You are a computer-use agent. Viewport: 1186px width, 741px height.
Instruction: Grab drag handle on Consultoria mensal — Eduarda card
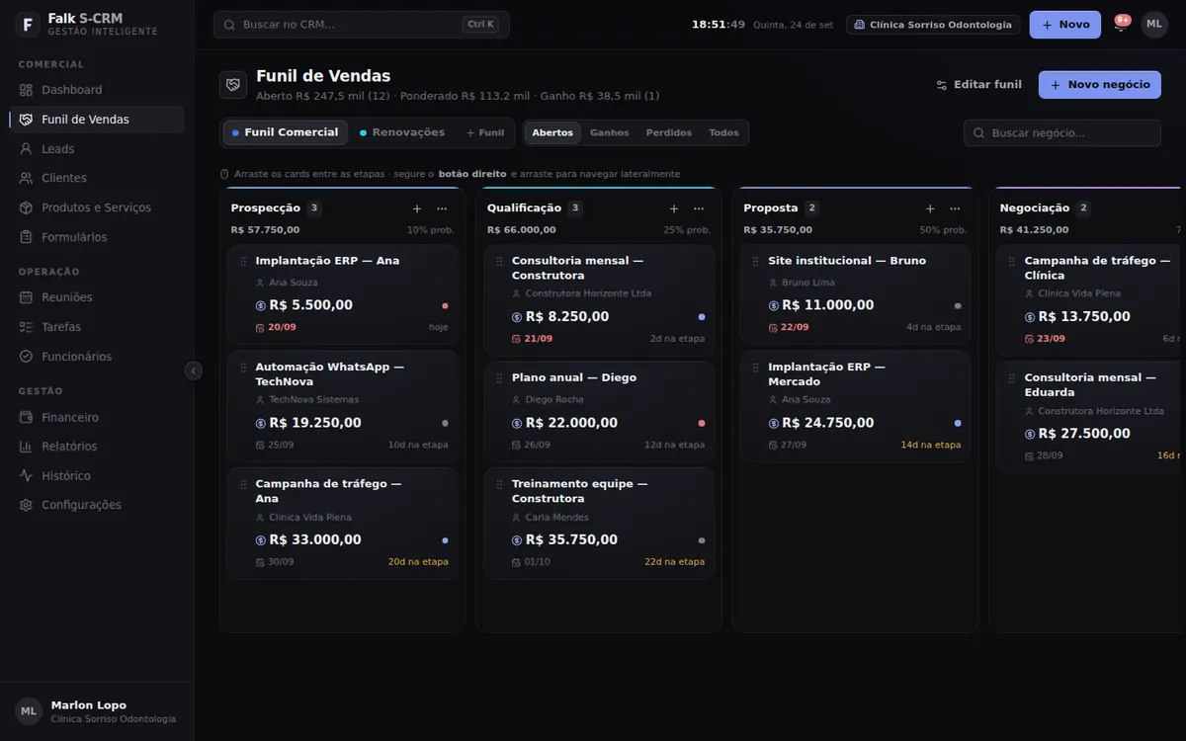[1013, 377]
